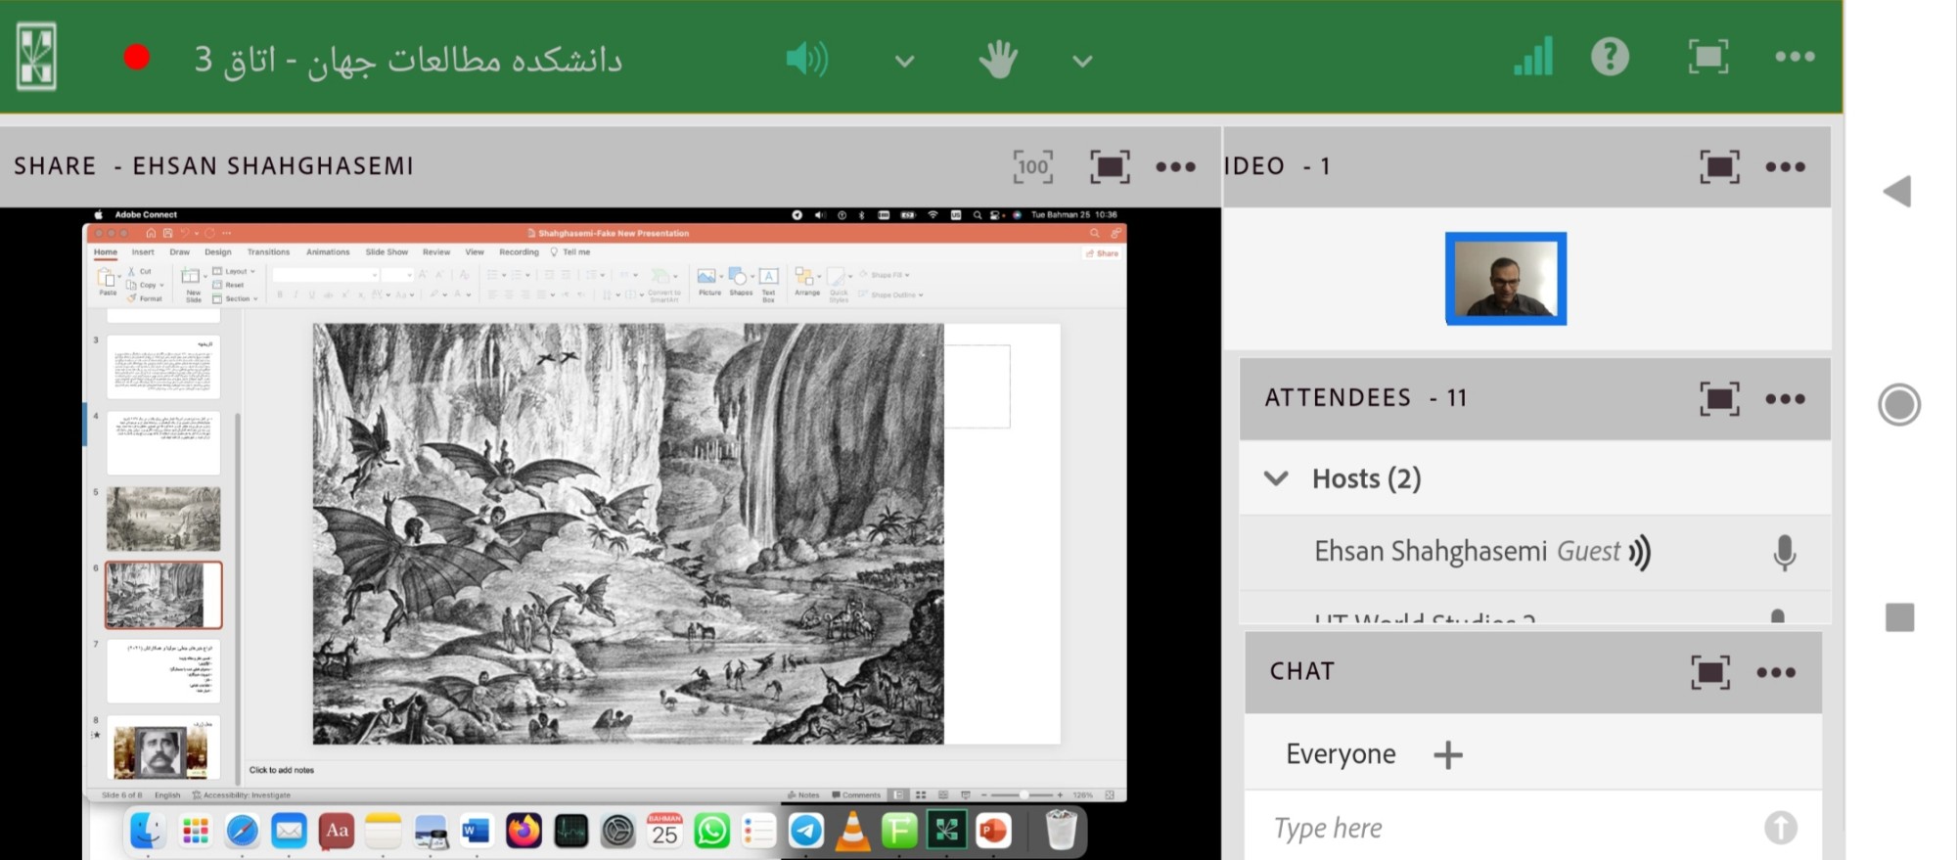Click to add notes area
The height and width of the screenshot is (860, 1957).
coord(282,770)
